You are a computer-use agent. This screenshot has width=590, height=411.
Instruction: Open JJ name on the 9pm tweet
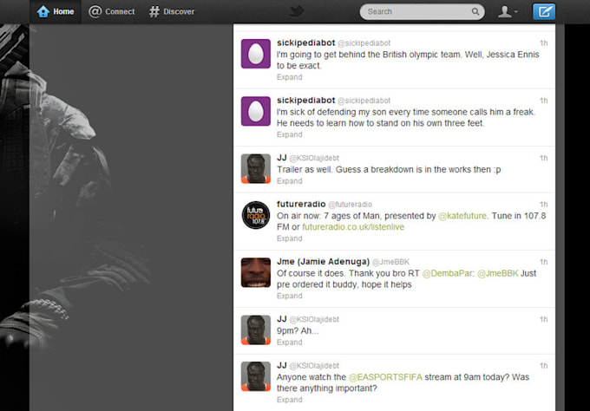[282, 319]
